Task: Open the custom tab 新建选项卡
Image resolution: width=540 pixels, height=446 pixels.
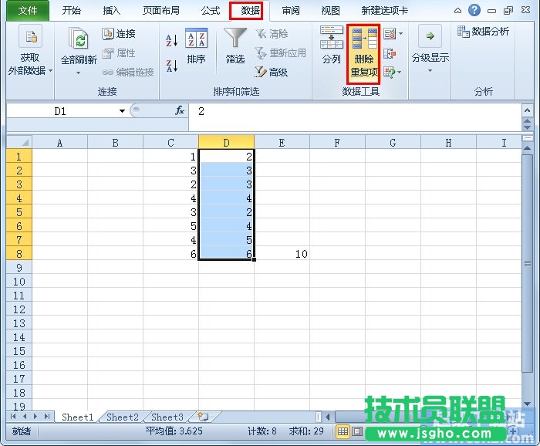Action: 384,11
